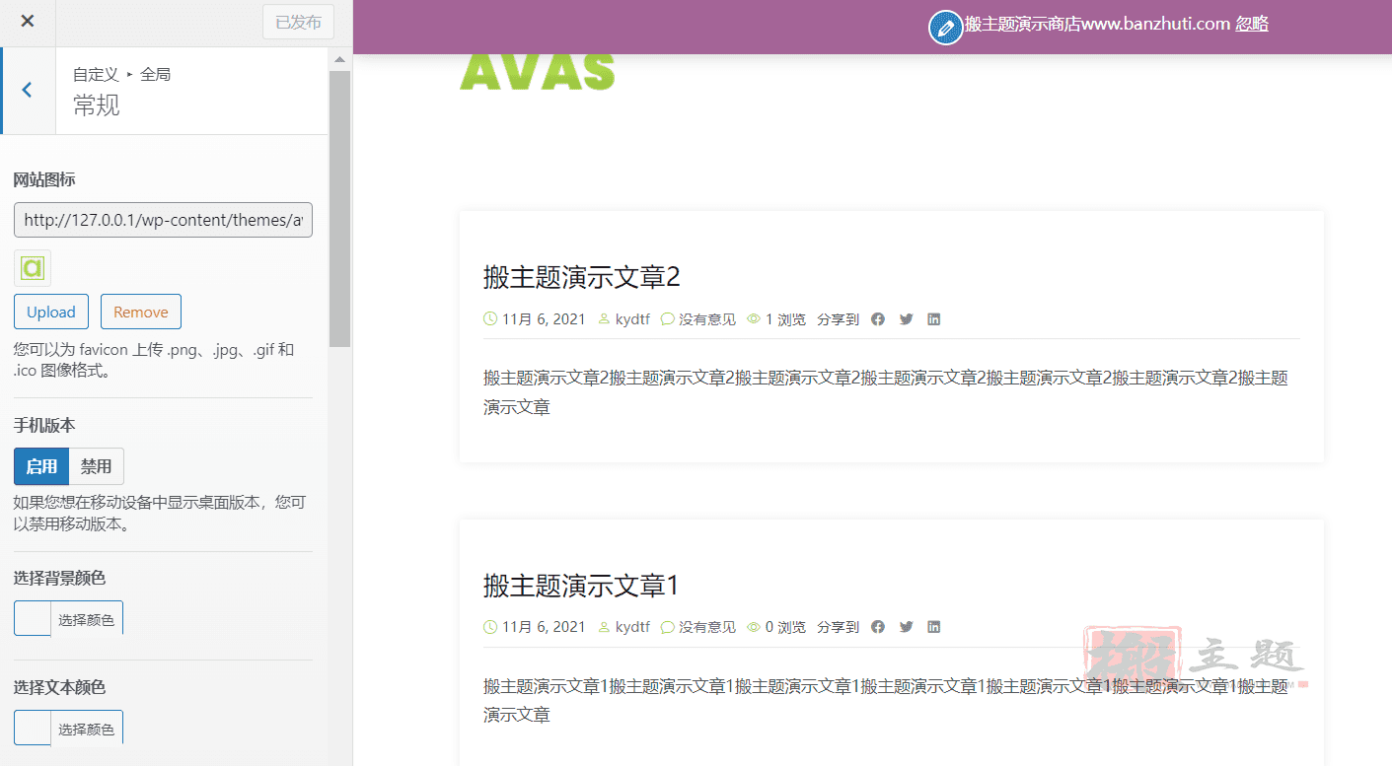Share 搬主题演示文章2 on LinkedIn icon
Screen dimensions: 1392x766
point(934,319)
